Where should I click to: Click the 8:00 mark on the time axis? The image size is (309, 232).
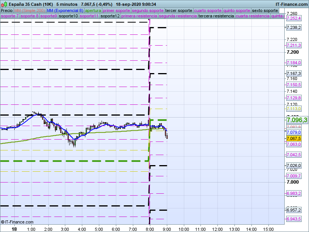point(149,229)
